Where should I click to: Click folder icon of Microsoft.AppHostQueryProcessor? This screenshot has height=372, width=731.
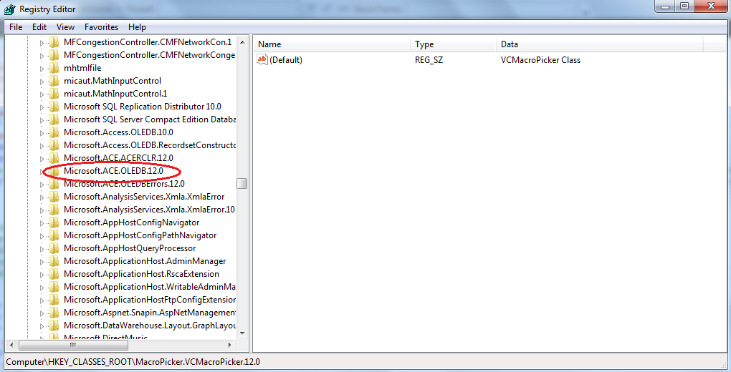[x=54, y=248]
